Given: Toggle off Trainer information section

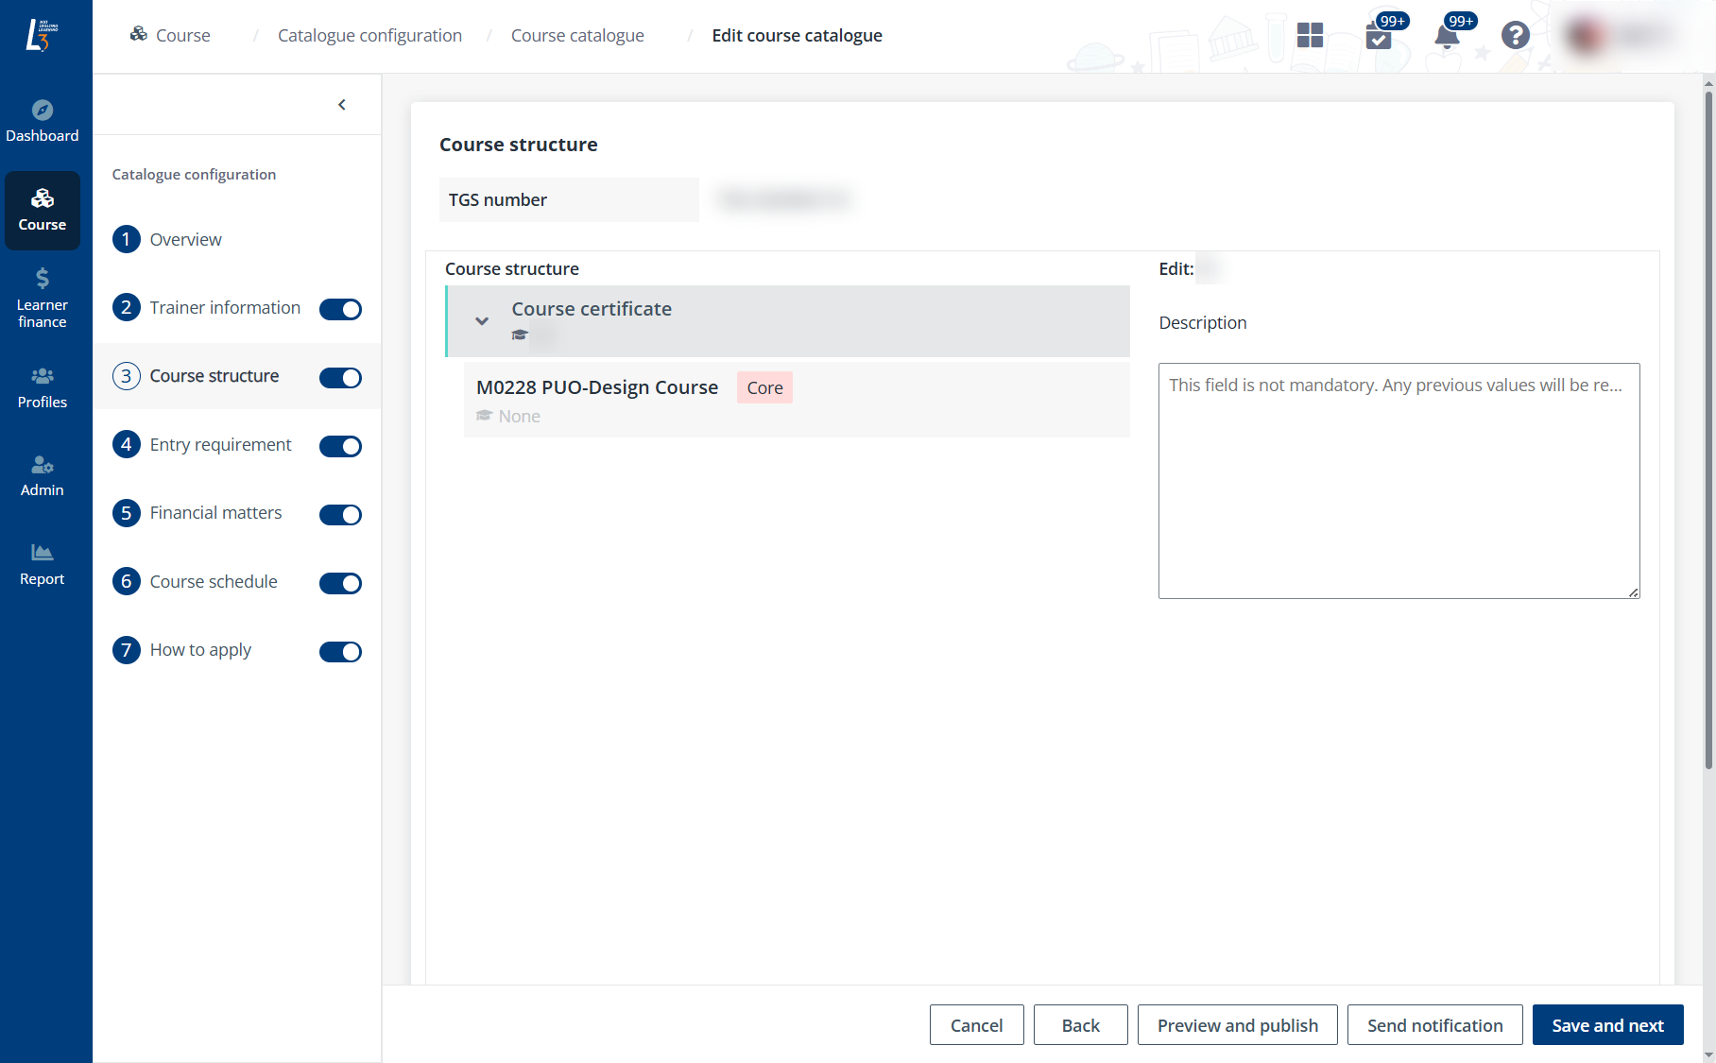Looking at the screenshot, I should pos(340,309).
